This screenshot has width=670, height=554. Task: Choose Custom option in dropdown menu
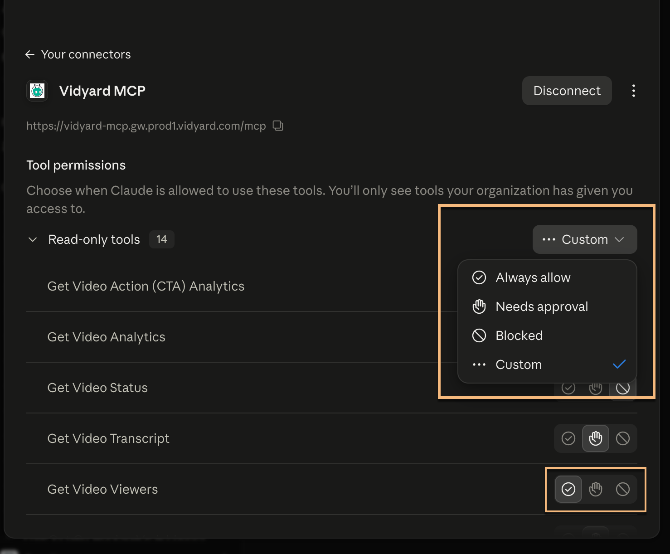tap(547, 364)
